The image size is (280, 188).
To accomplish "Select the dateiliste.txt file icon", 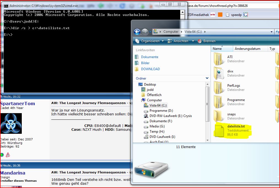I will point(219,131).
